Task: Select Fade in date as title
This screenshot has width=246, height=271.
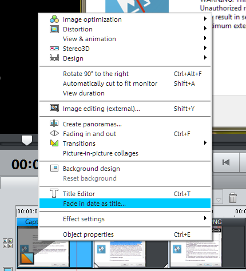Action: 125,204
